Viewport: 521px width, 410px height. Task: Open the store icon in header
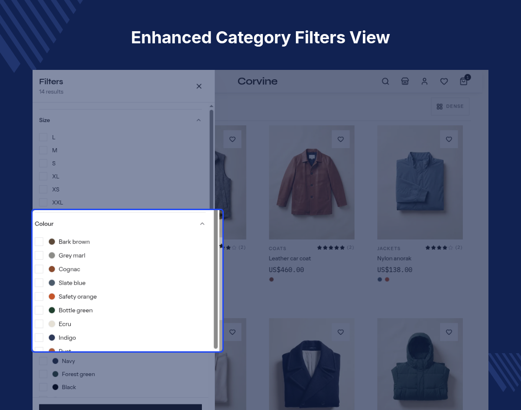(x=405, y=81)
